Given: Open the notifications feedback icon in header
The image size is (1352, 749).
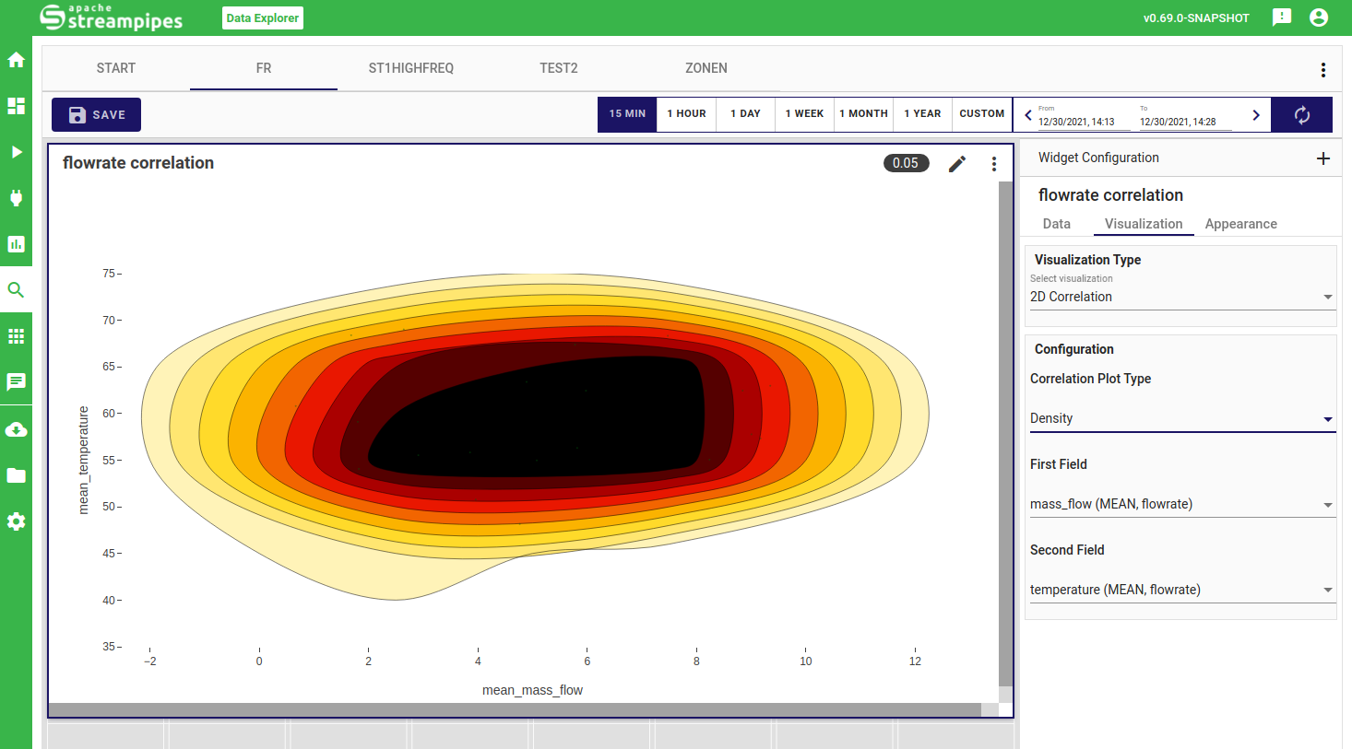Looking at the screenshot, I should [x=1281, y=18].
